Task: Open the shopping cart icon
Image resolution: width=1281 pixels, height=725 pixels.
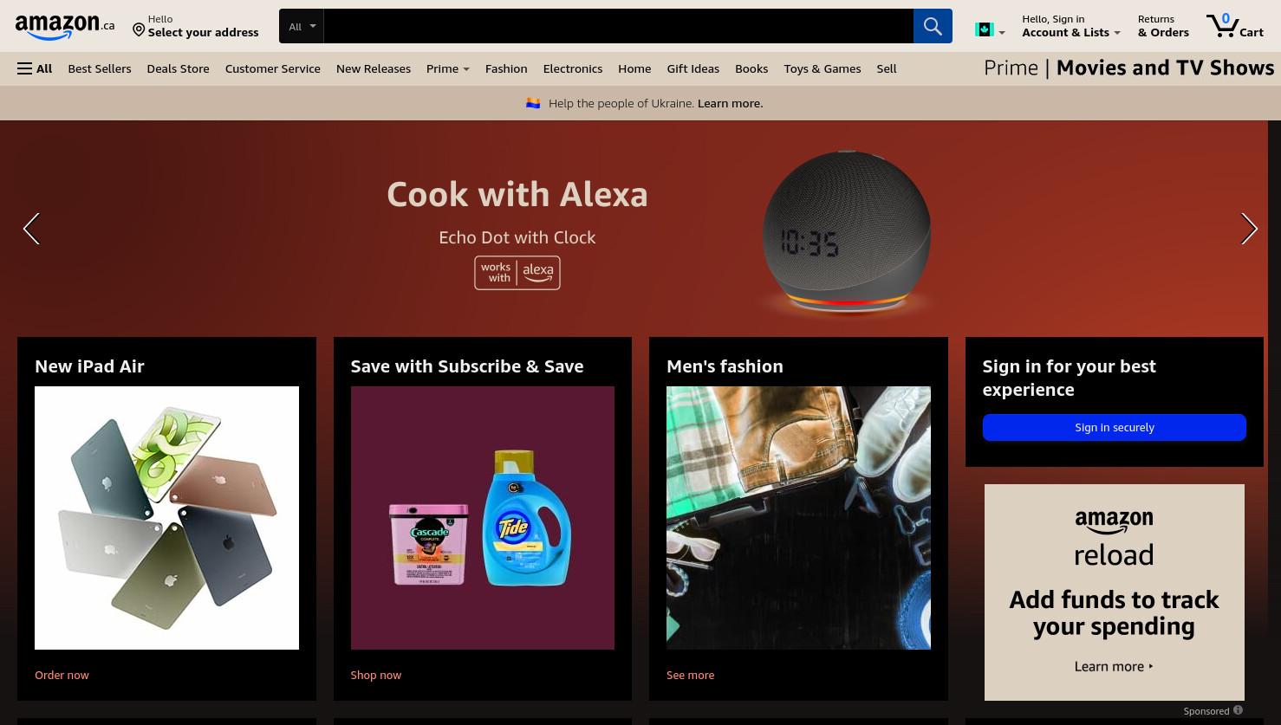Action: (1234, 25)
